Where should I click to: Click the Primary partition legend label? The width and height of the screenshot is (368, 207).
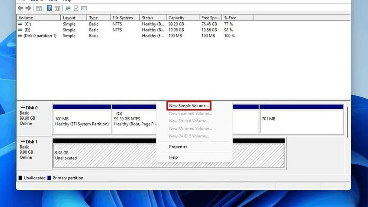(x=68, y=178)
